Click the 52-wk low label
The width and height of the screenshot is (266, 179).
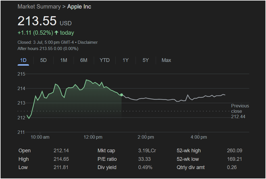(188, 159)
